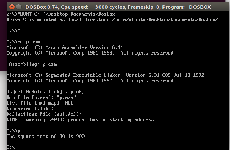The image size is (230, 150).
Task: Click the 'Drive C is mounted' message
Action: [112, 19]
